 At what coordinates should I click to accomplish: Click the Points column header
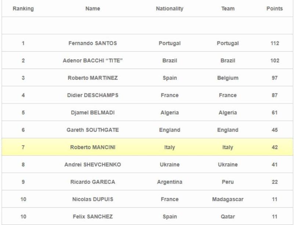[275, 8]
